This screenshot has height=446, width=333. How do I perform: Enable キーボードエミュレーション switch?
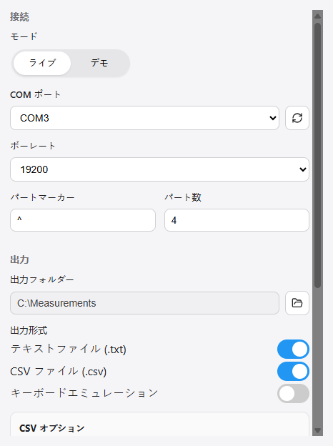pos(293,393)
